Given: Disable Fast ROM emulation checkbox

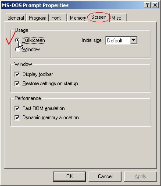Looking at the screenshot, I should pos(17,108).
